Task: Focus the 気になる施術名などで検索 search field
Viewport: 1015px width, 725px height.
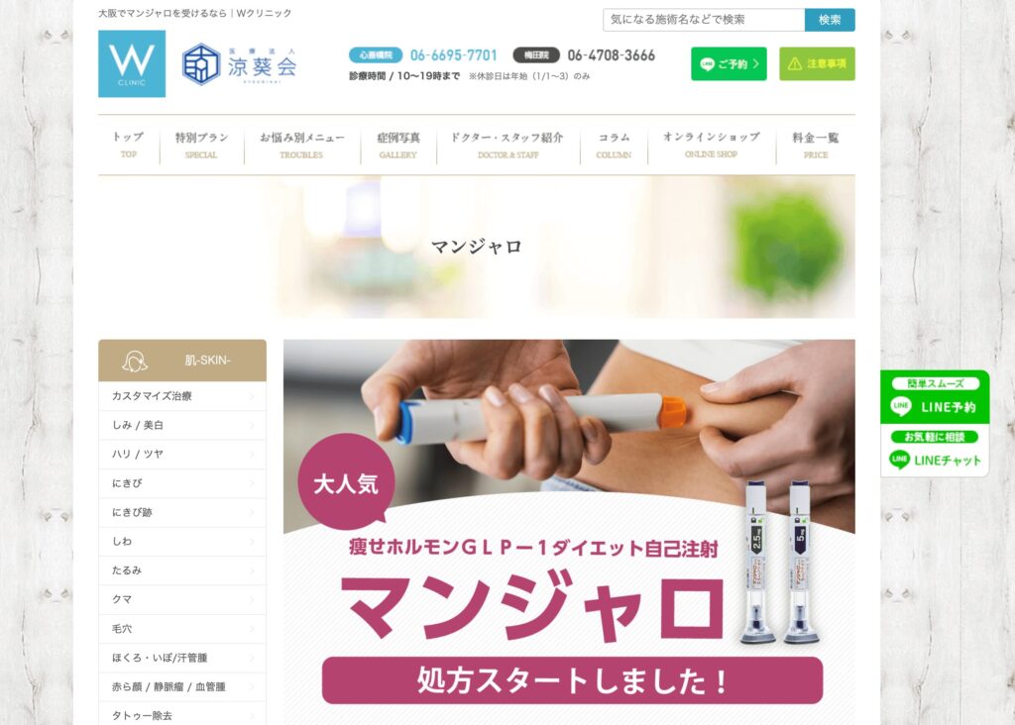Action: coord(704,20)
